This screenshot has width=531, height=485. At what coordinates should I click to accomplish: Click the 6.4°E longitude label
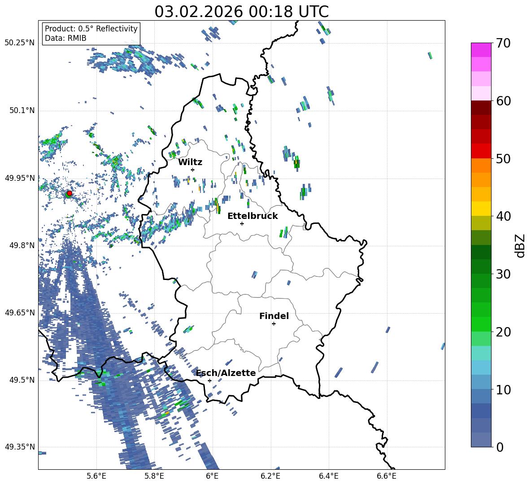coord(329,476)
